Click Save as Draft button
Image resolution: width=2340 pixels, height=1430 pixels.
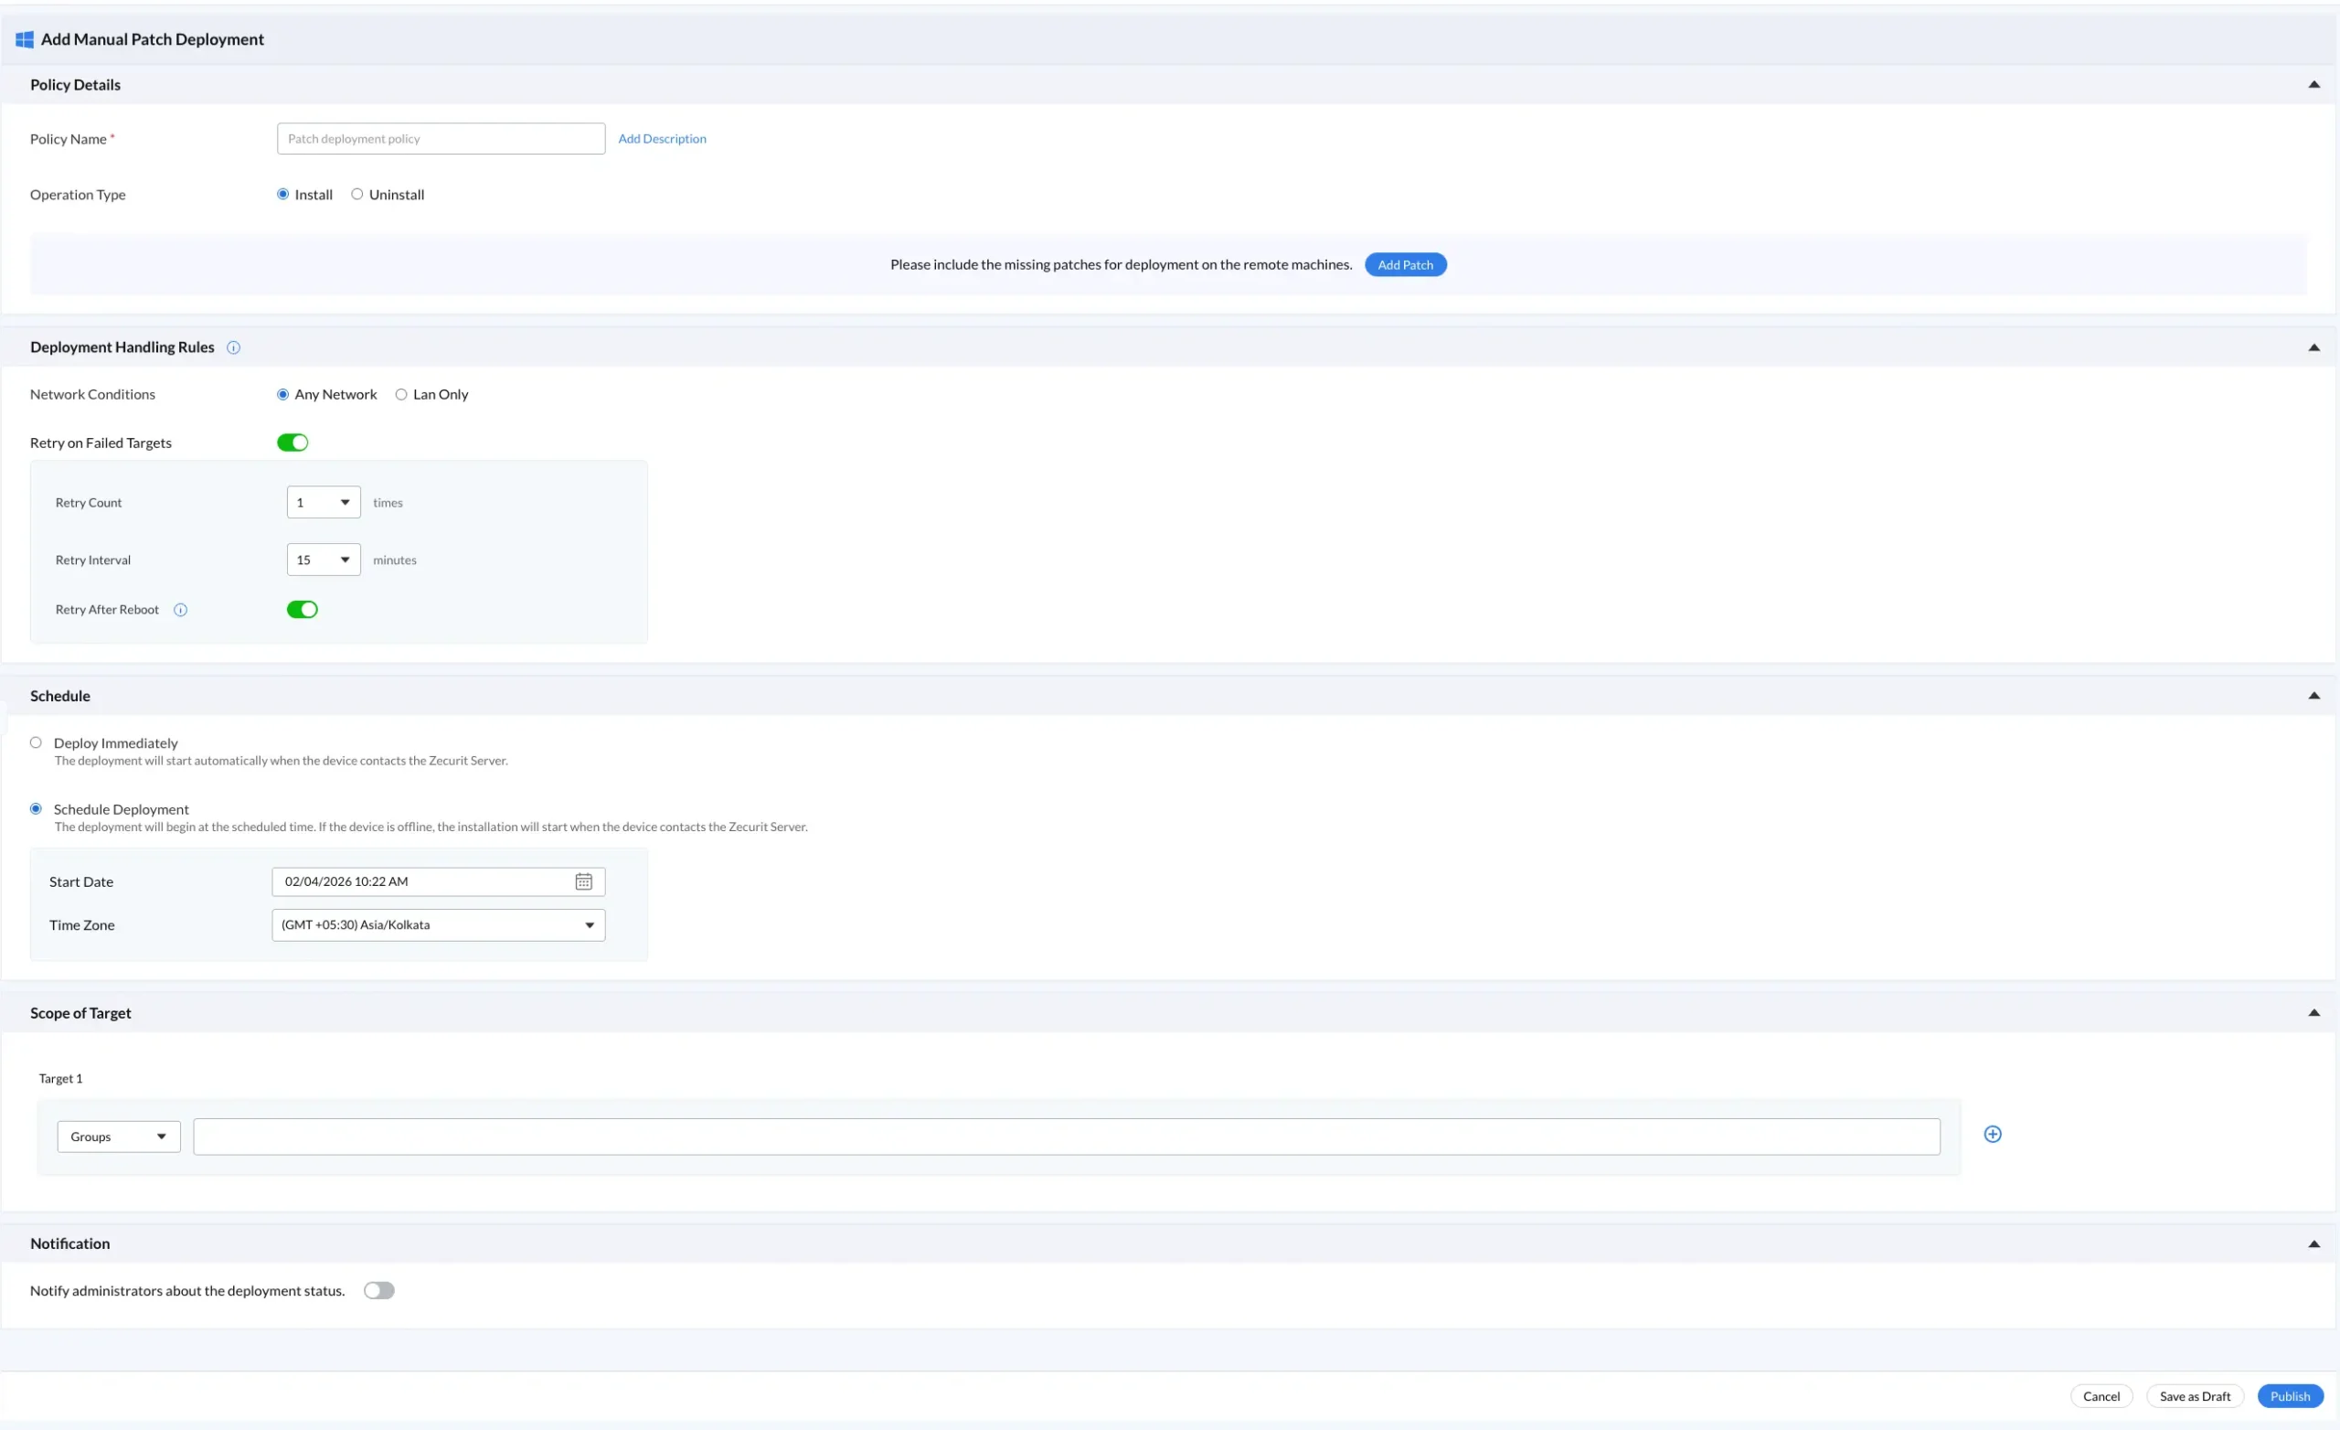tap(2195, 1396)
